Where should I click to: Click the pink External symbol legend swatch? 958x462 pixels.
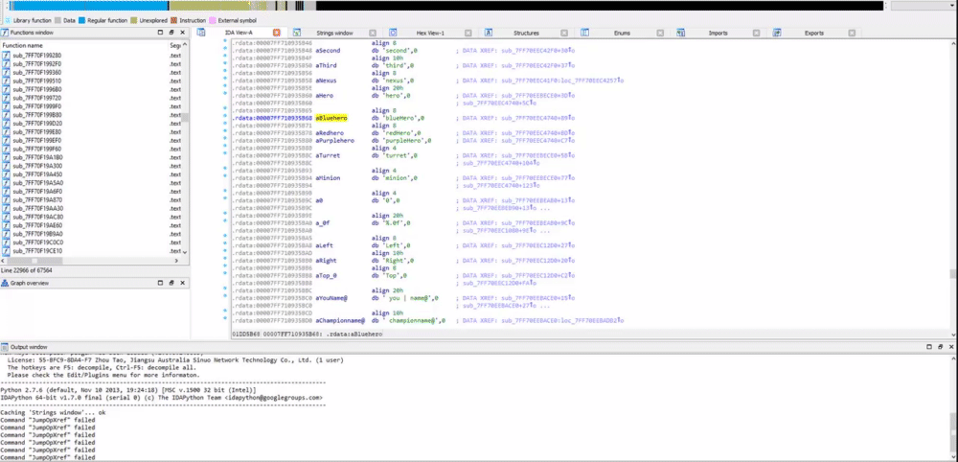pos(213,20)
